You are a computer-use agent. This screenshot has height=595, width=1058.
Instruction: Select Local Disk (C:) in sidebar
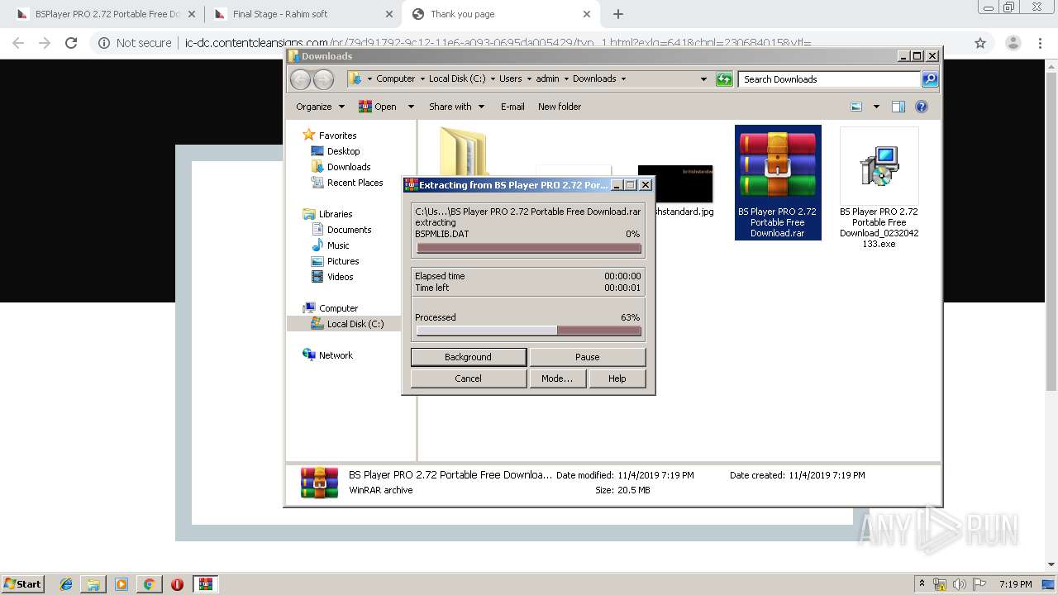[x=347, y=324]
